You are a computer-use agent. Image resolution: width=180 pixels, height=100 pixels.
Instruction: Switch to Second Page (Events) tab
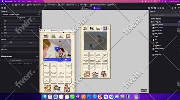67,5
